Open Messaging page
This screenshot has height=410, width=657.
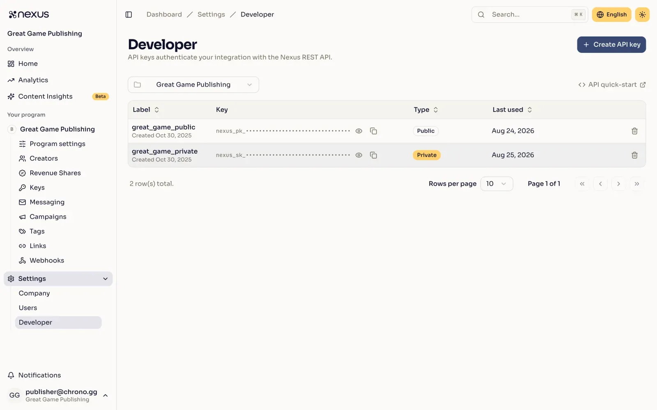pyautogui.click(x=58, y=202)
